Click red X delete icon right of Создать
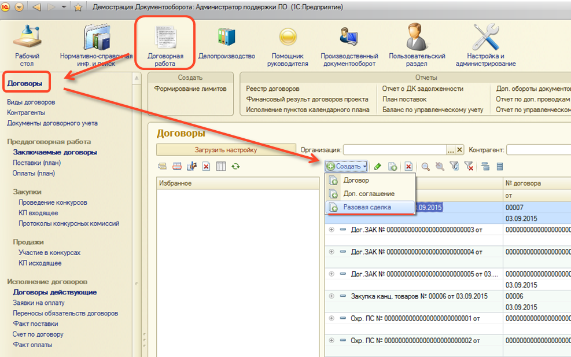This screenshot has height=357, width=571. pyautogui.click(x=408, y=167)
